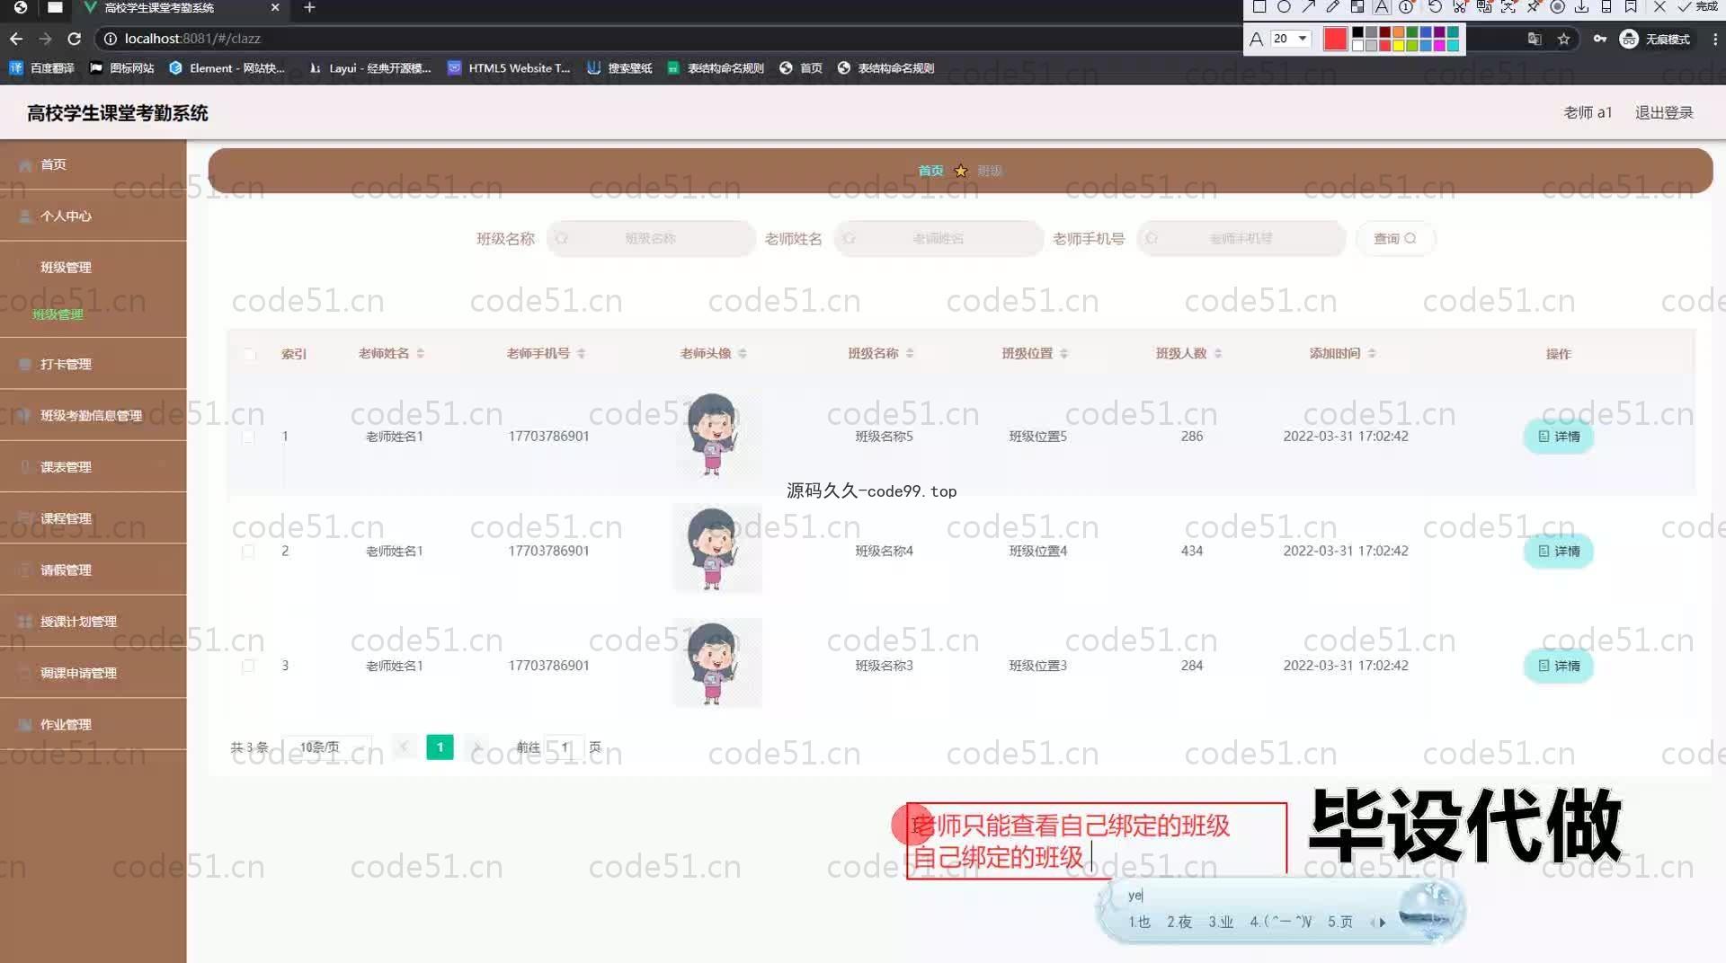Screen dimensions: 1726x963
Task: Select the text annotation tool
Action: [1382, 7]
